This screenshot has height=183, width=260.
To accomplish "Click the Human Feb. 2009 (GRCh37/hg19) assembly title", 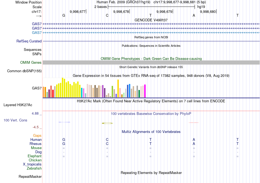I will pyautogui.click(x=123, y=2).
